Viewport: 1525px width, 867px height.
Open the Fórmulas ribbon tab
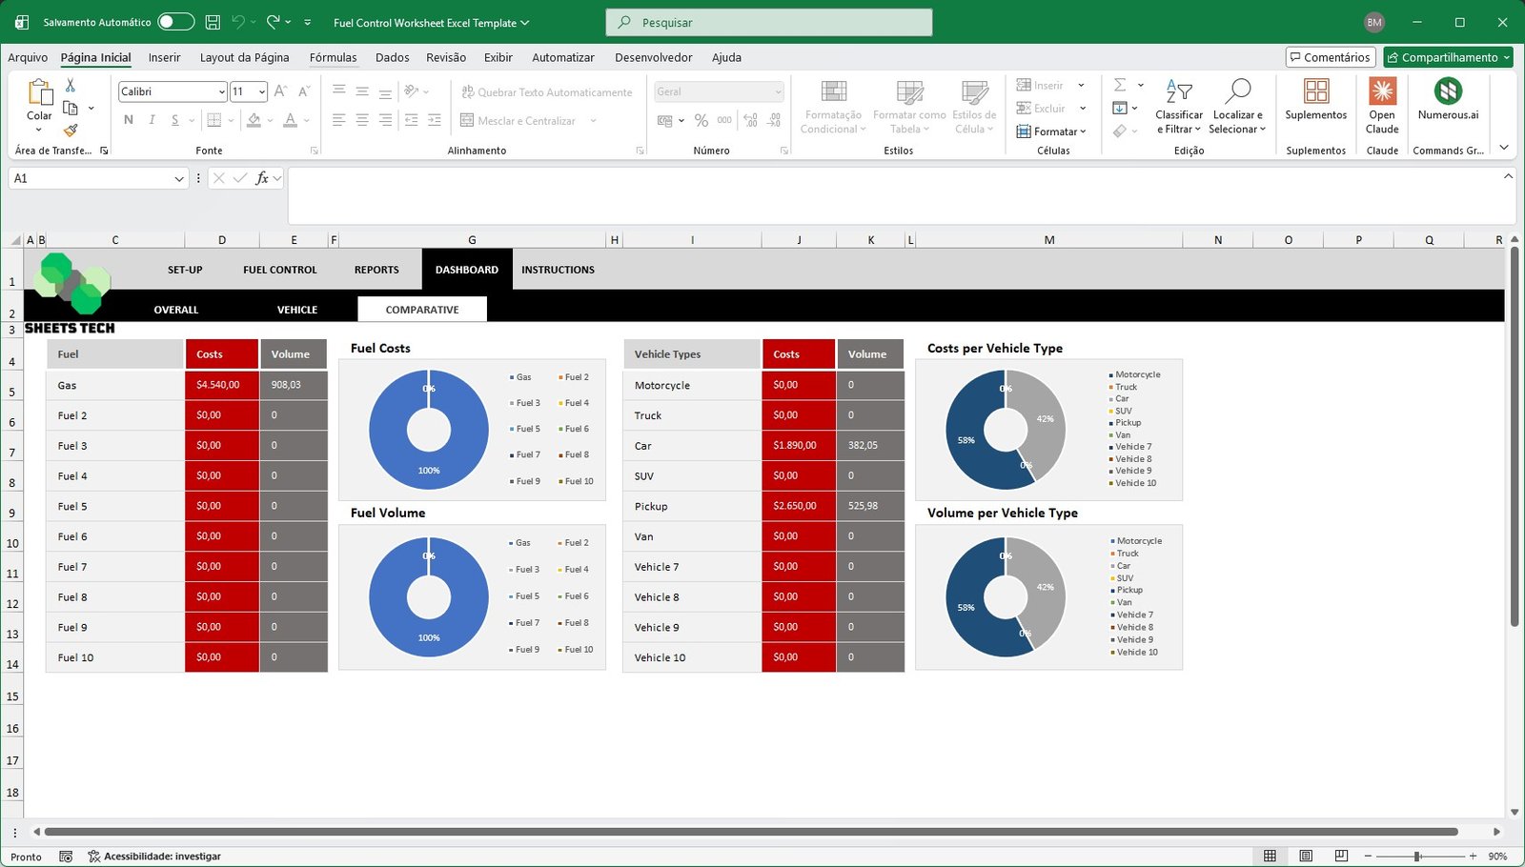(333, 57)
